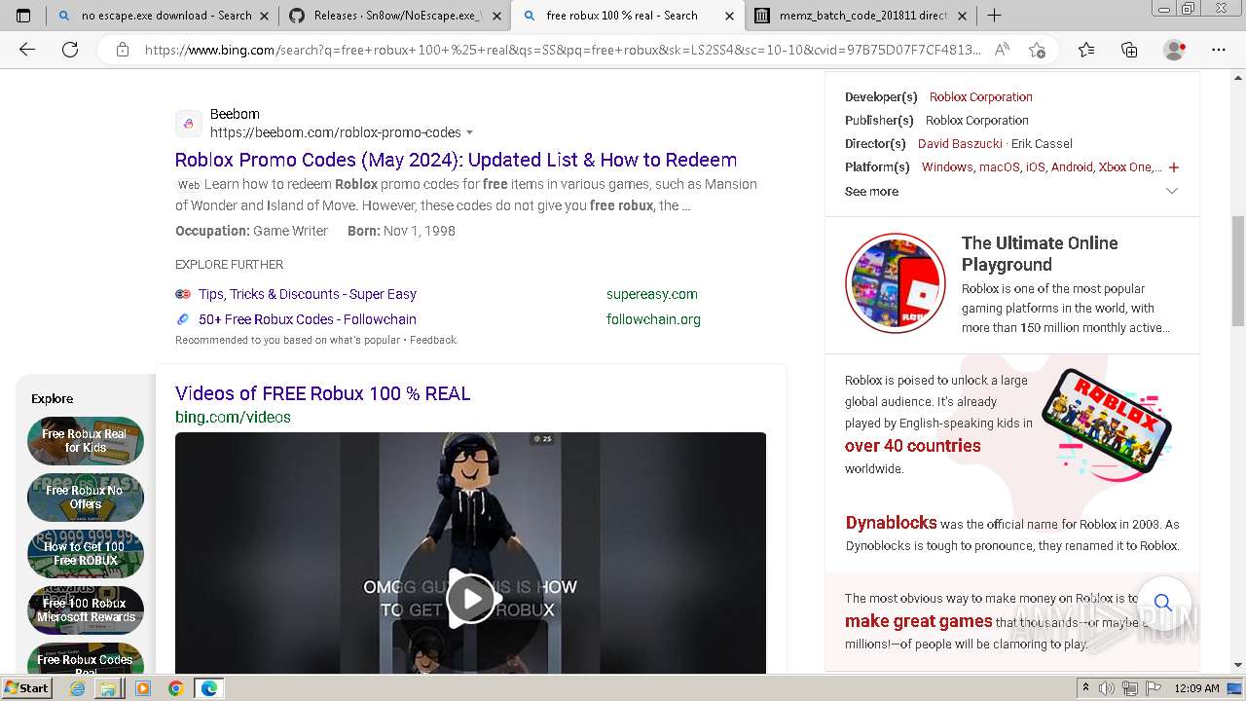Open Roblox Corporation developer link
This screenshot has height=701, width=1246.
(x=980, y=97)
